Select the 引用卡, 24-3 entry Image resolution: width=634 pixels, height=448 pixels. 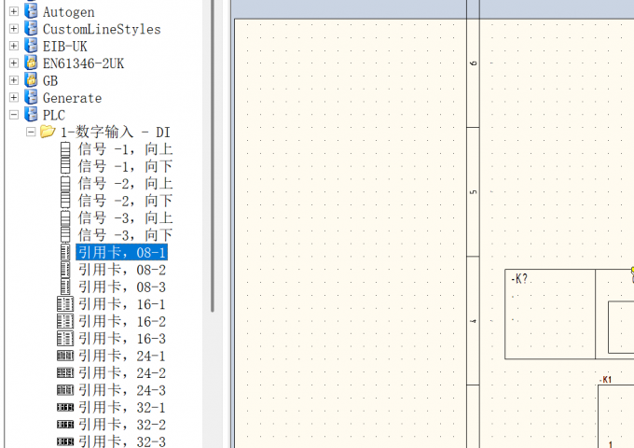[x=122, y=390]
